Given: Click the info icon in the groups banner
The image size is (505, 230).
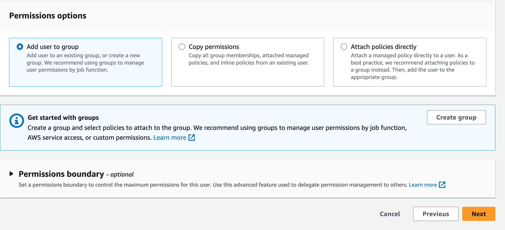Looking at the screenshot, I should tap(16, 121).
